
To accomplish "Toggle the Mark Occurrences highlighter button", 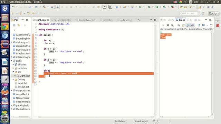I will pyautogui.click(x=199, y=7).
